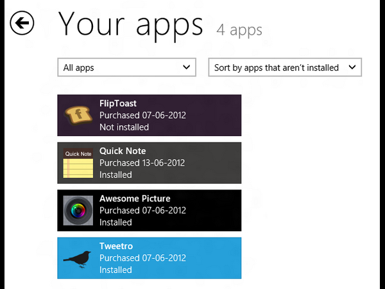This screenshot has height=289, width=385.
Task: Click the Installed status on Awesome Picture tile
Action: click(x=116, y=222)
